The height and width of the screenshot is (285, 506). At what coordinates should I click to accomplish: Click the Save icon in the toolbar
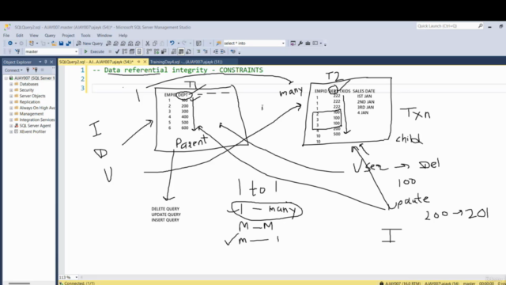click(61, 44)
